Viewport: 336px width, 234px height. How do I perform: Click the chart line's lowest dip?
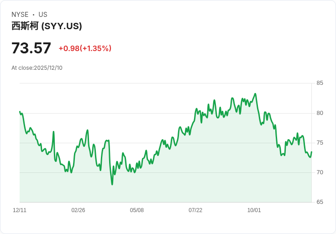click(112, 184)
